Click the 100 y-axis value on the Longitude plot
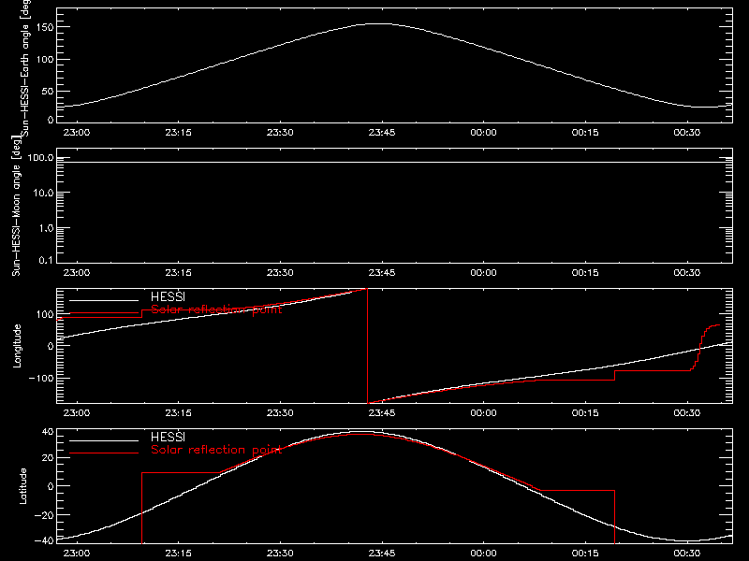The height and width of the screenshot is (561, 749). click(x=47, y=314)
